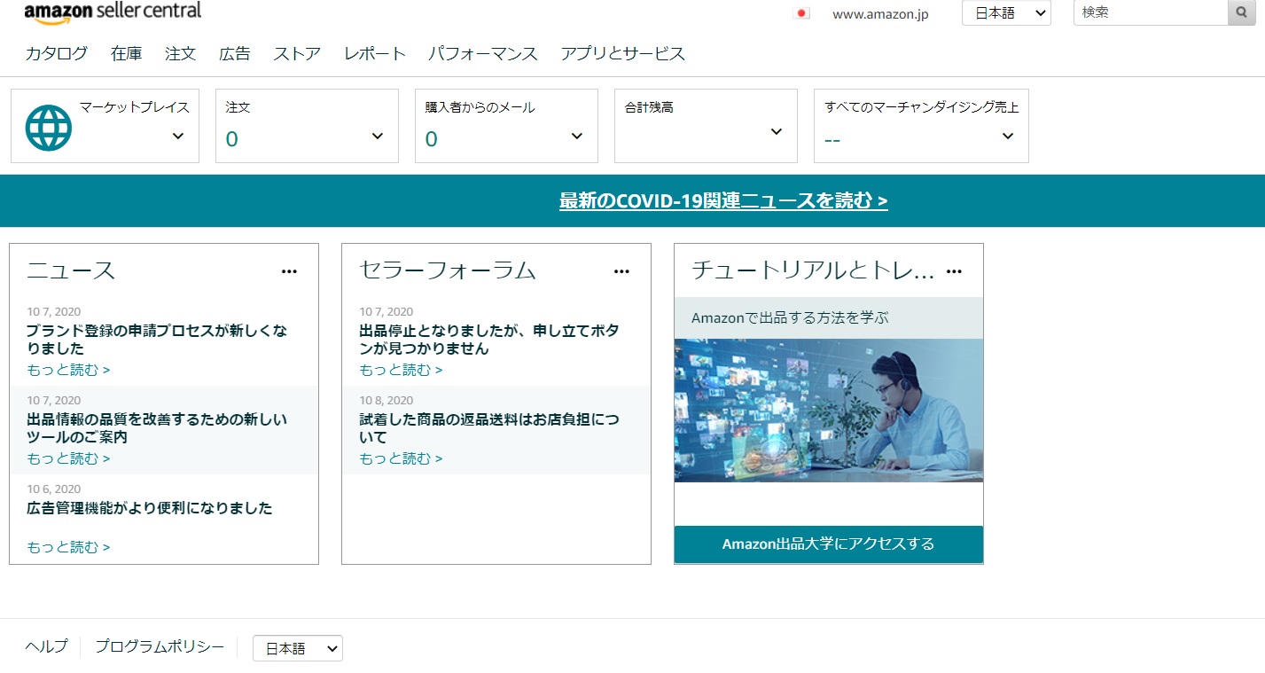1265x673 pixels.
Task: Open headline 広告管理機能がより便利になりました
Action: tap(150, 508)
